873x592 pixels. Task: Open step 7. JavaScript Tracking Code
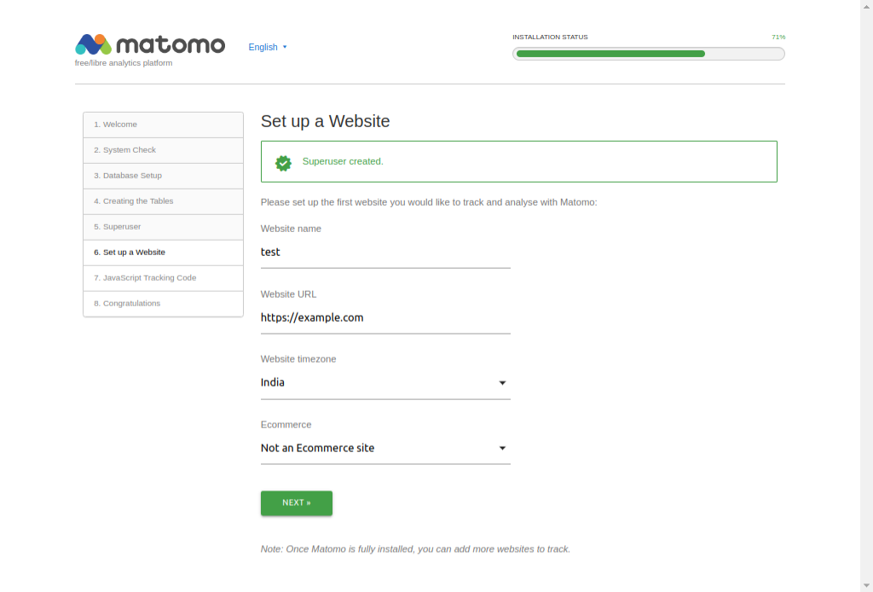coord(163,278)
